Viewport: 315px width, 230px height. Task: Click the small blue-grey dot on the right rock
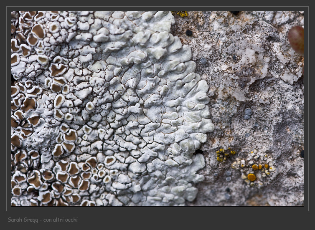pyautogui.click(x=248, y=112)
